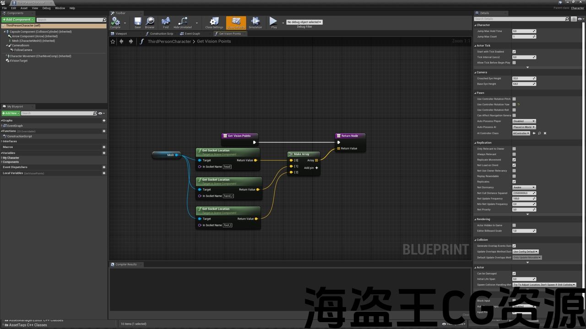This screenshot has height=329, width=586.
Task: Open Browse in the toolbar
Action: tap(150, 22)
